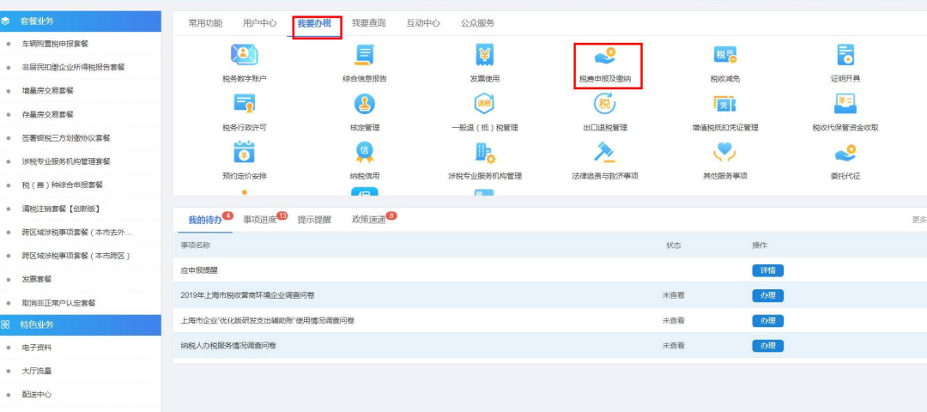Open the 税费申报及缴纳 icon
This screenshot has height=412, width=927.
tap(605, 56)
